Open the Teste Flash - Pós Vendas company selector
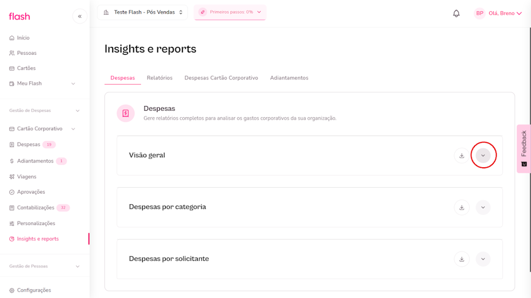Image resolution: width=531 pixels, height=298 pixels. click(x=143, y=12)
